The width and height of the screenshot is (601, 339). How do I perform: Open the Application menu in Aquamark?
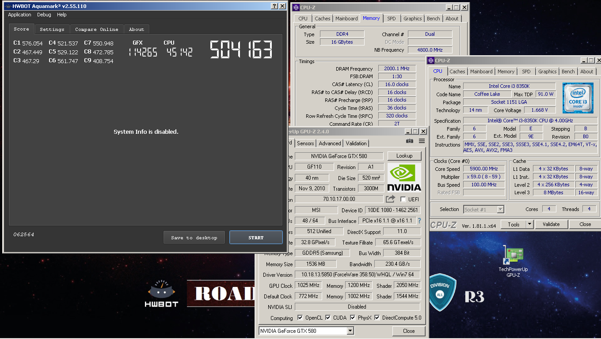[x=20, y=15]
